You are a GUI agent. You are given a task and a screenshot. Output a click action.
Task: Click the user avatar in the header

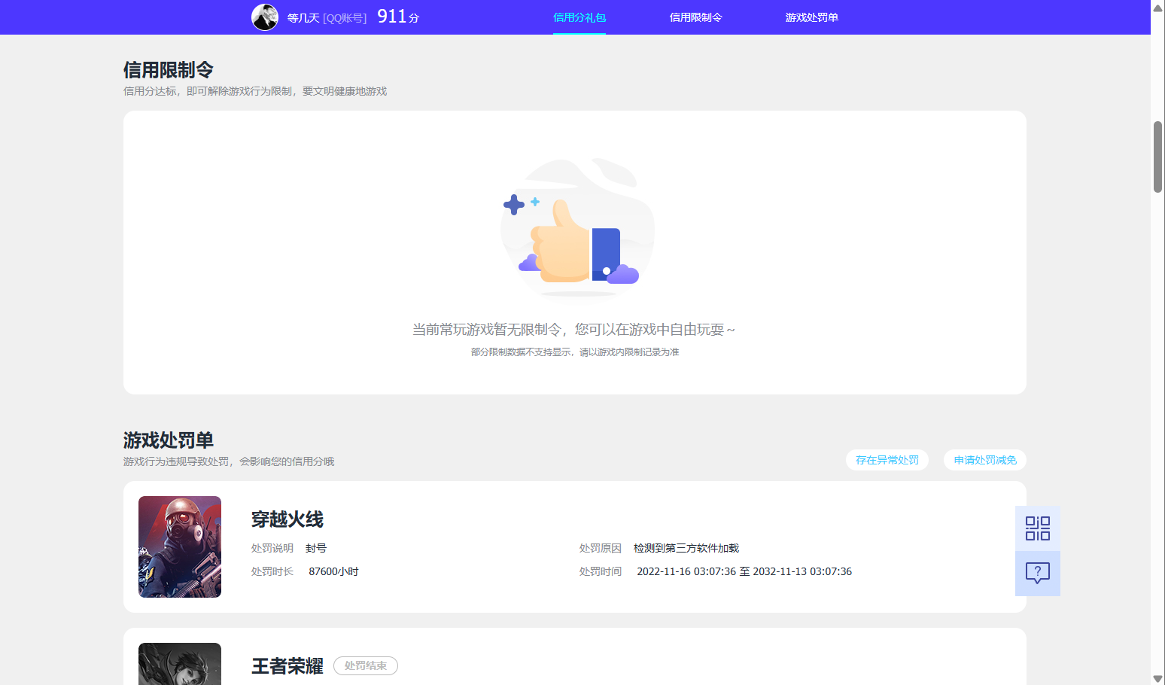tap(265, 17)
